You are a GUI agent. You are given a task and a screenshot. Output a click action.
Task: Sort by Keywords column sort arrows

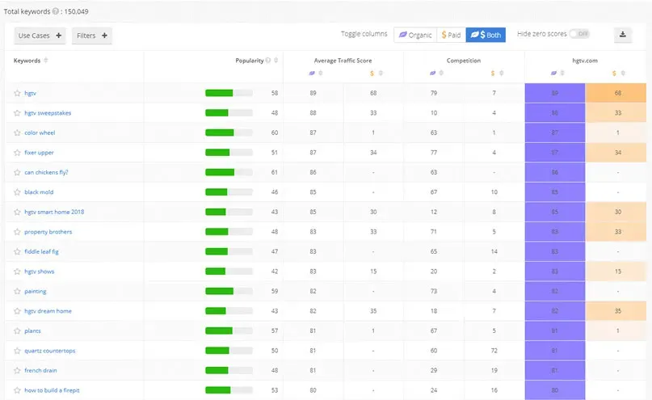[x=46, y=61]
